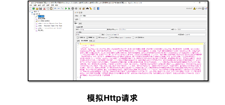Enable the multipart/form-data checkbox
Viewport: 225px width, 105px height.
[x=110, y=38]
